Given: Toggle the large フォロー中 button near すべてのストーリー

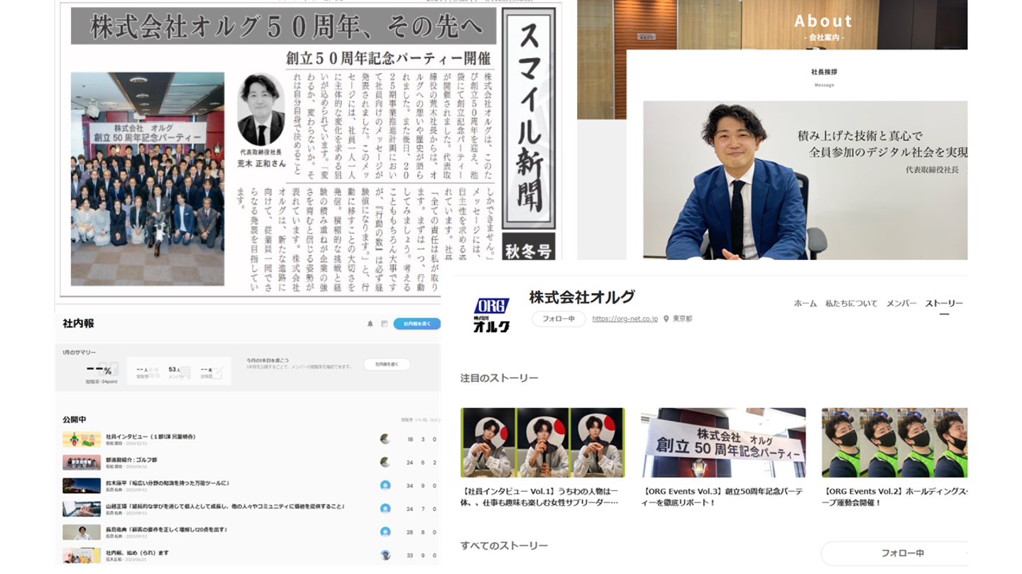Looking at the screenshot, I should pyautogui.click(x=894, y=553).
